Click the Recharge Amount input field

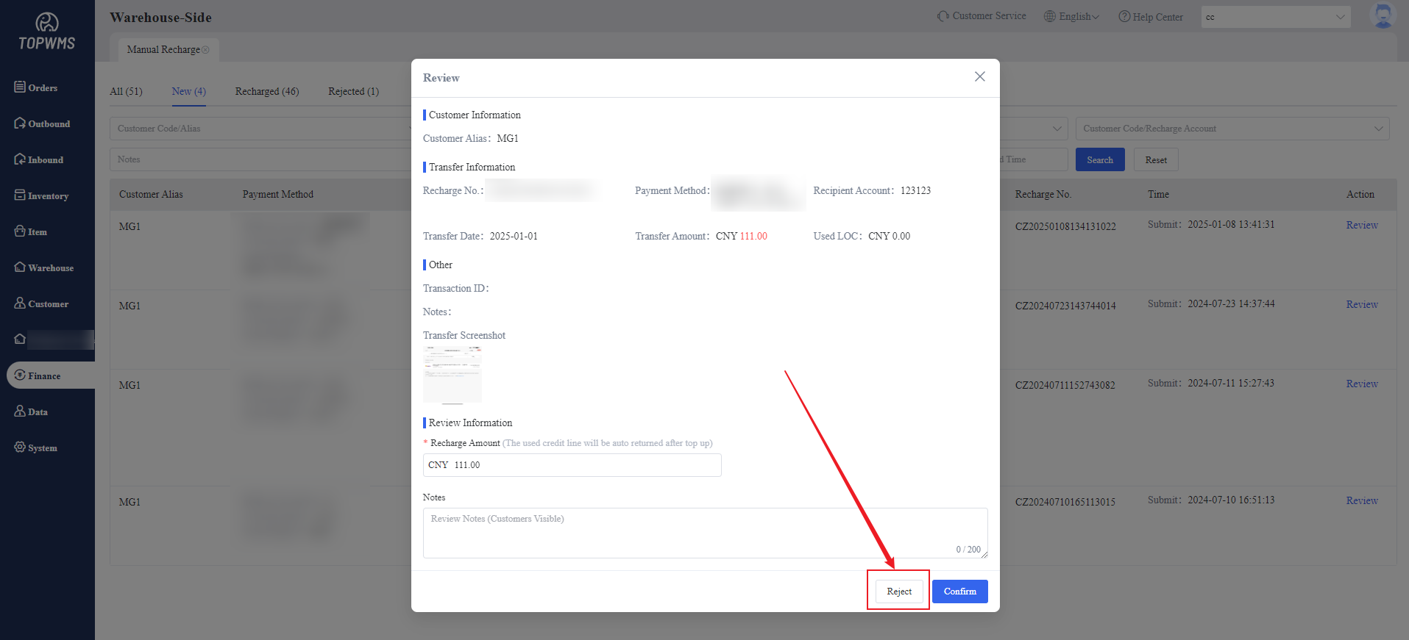coord(581,465)
